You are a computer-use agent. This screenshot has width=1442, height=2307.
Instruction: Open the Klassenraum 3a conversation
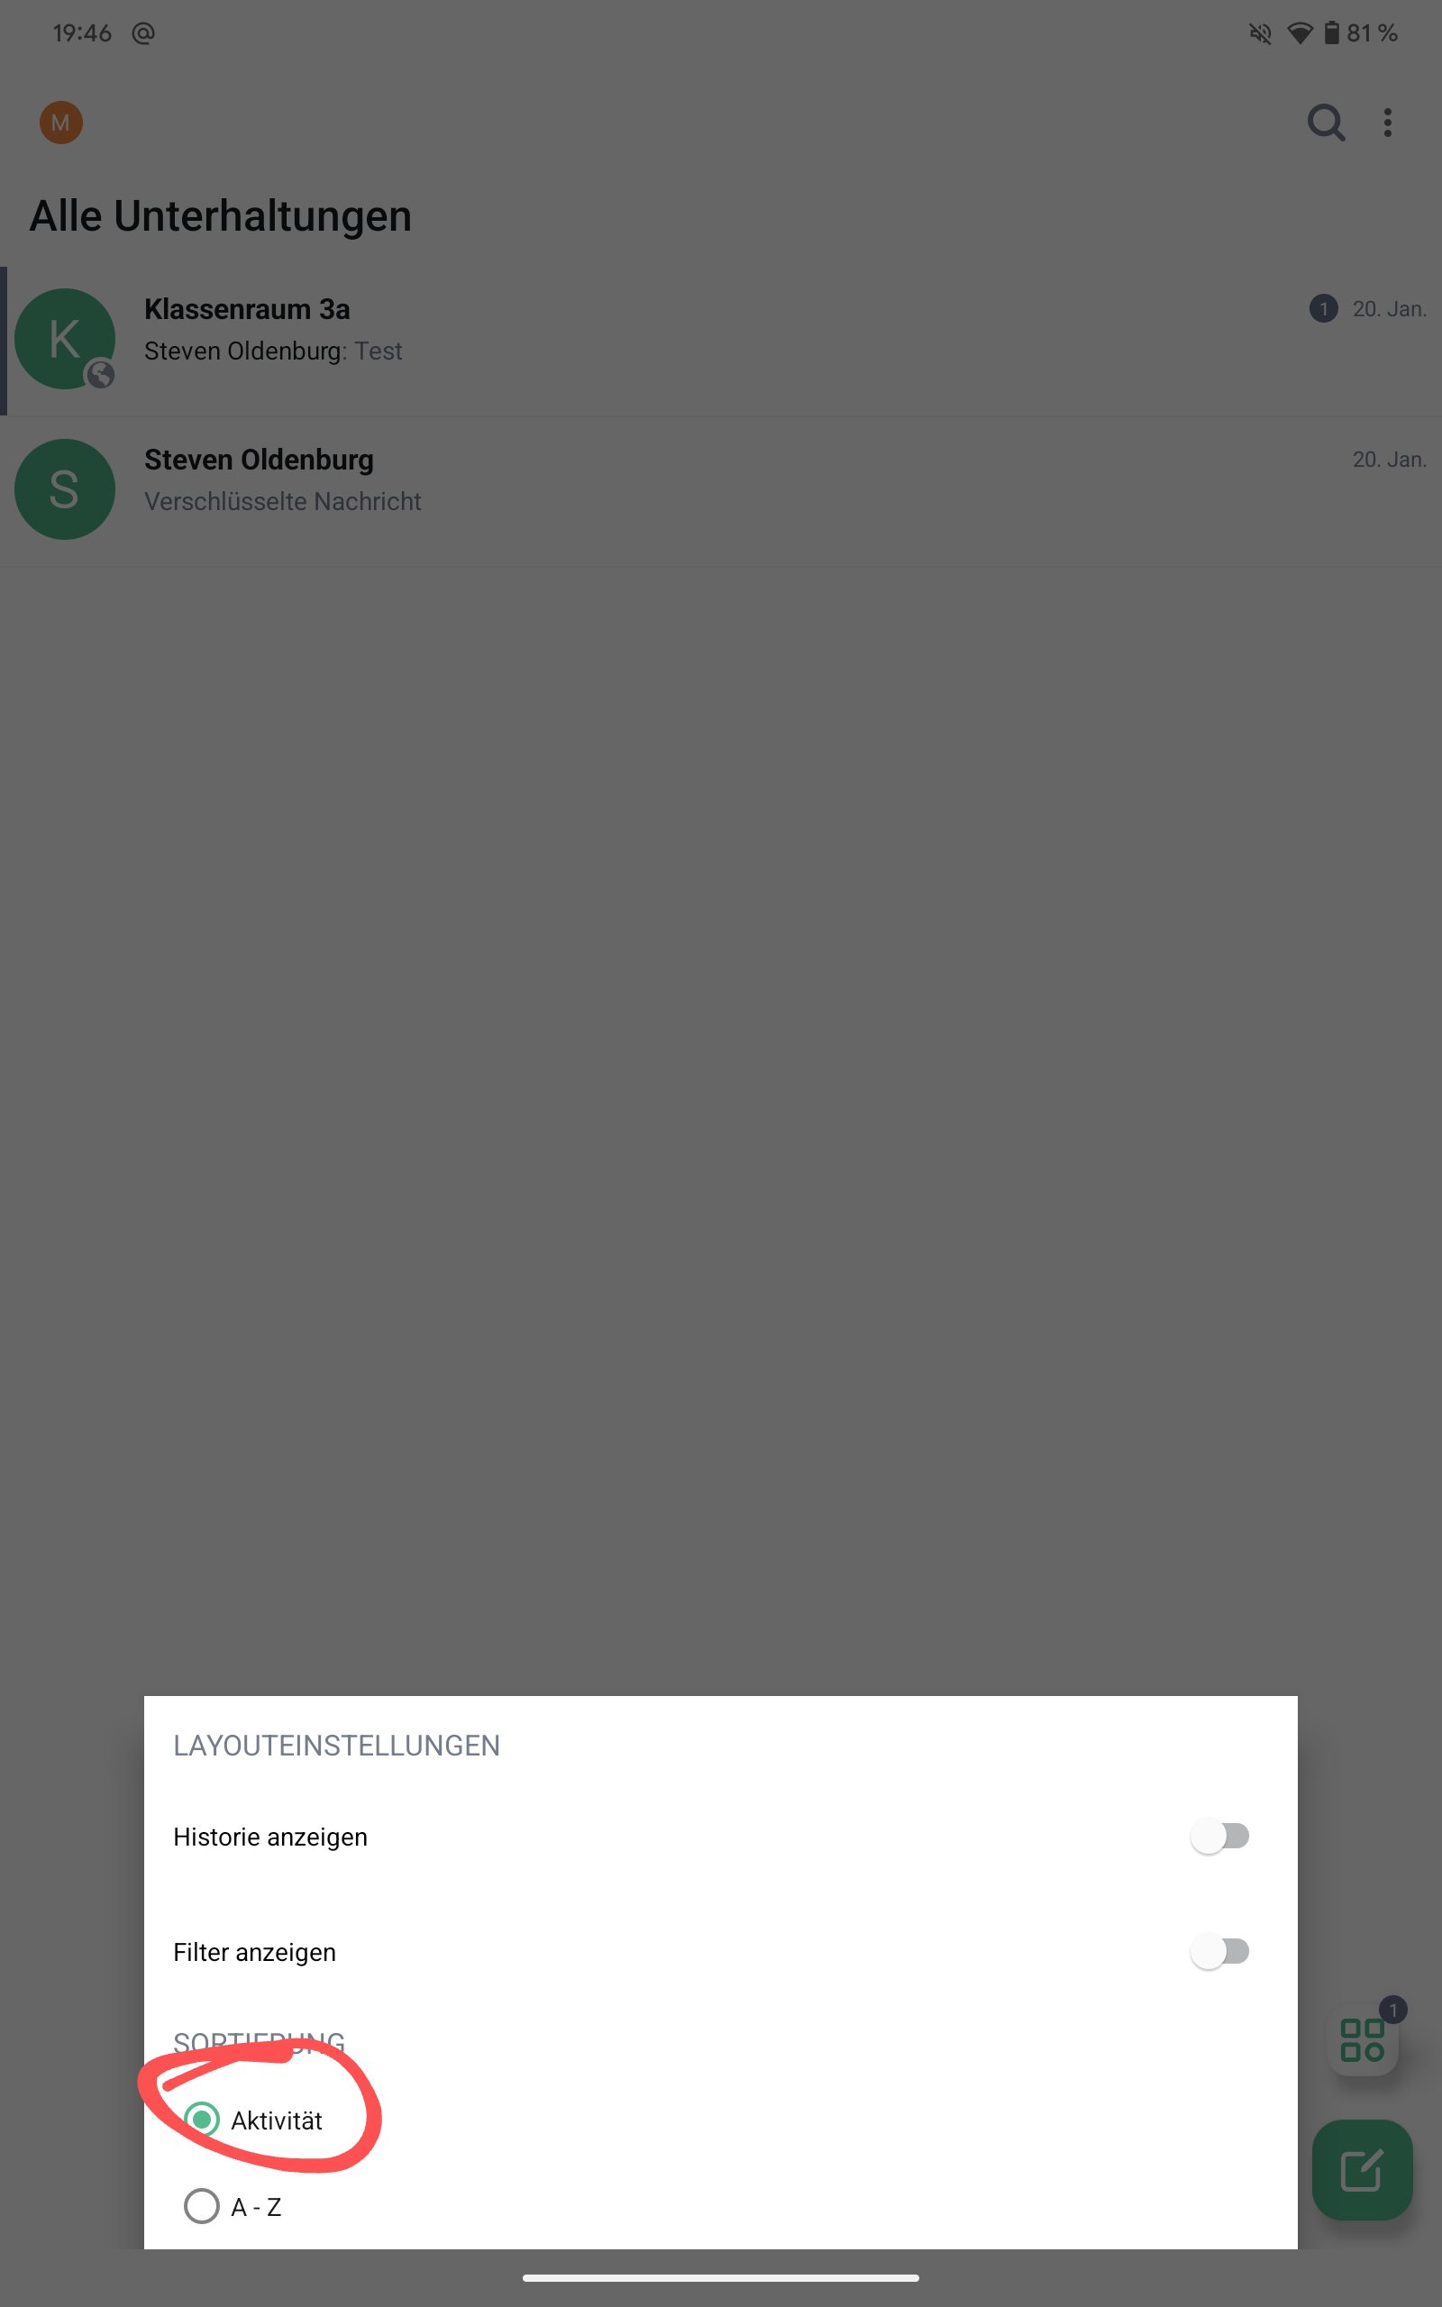point(721,341)
